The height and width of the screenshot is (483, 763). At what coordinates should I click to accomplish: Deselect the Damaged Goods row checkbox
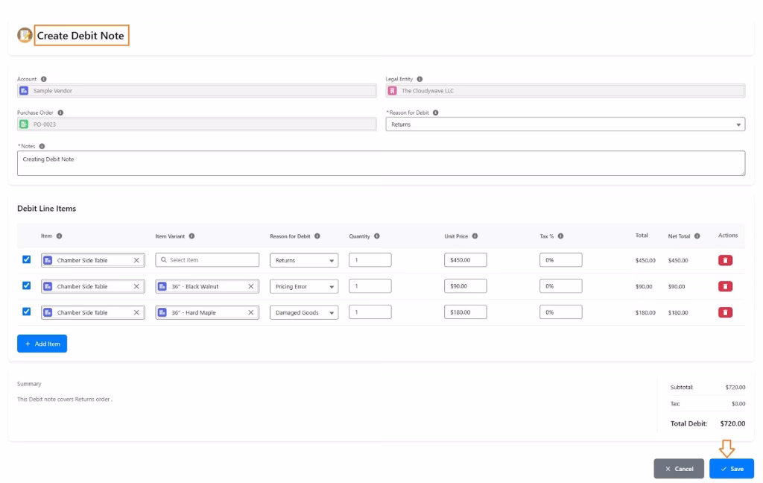pos(27,312)
